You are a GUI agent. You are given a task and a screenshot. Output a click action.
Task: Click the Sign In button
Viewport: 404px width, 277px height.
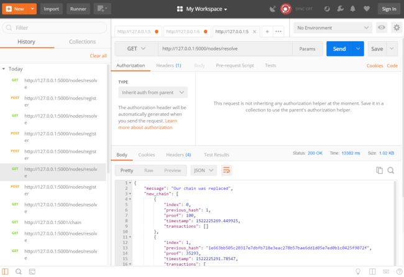pyautogui.click(x=389, y=9)
